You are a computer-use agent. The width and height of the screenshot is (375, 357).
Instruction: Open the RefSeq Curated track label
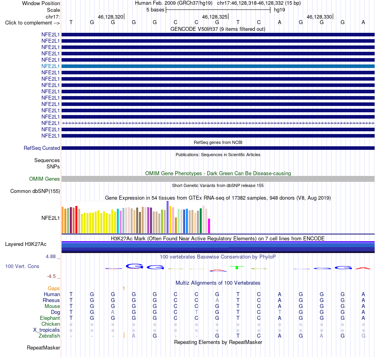[41, 148]
